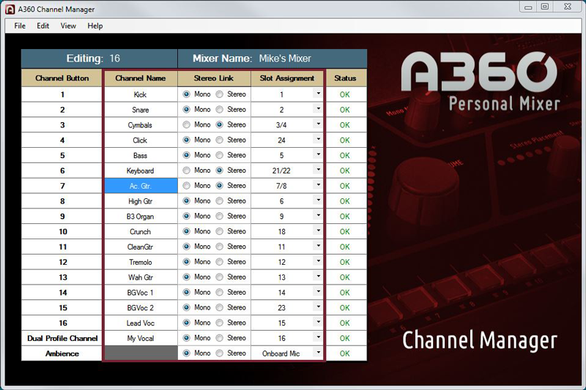Switch Lead Voc channel to Stereo
The height and width of the screenshot is (390, 586).
tap(220, 323)
